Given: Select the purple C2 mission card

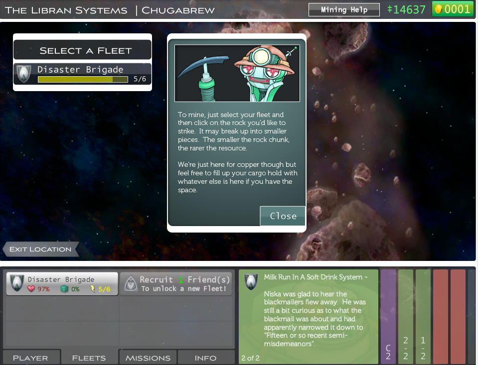Looking at the screenshot, I should (388, 316).
